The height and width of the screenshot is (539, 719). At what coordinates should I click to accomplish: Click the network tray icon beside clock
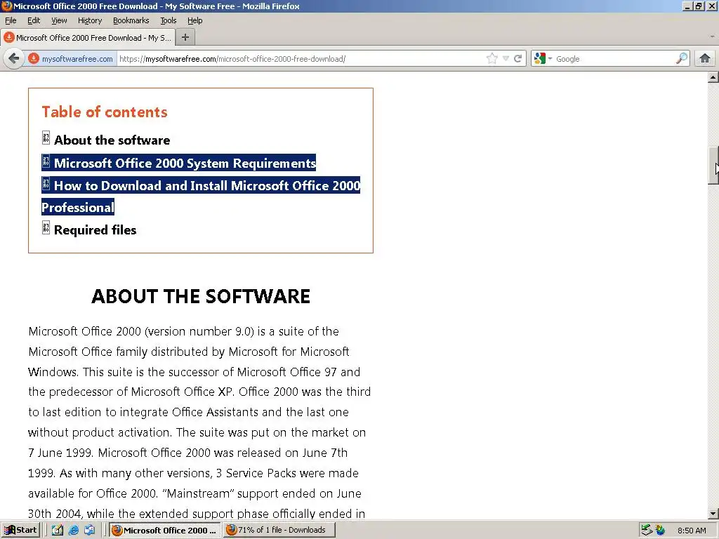(660, 531)
